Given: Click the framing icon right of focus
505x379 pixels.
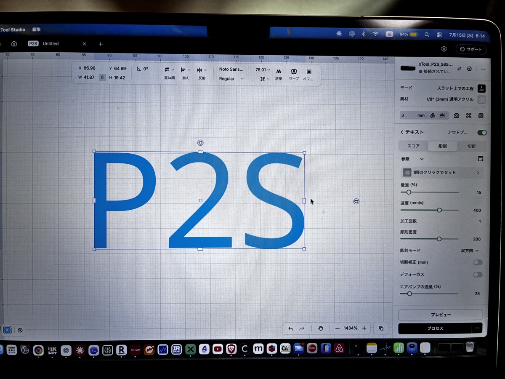Looking at the screenshot, I should pos(481,115).
